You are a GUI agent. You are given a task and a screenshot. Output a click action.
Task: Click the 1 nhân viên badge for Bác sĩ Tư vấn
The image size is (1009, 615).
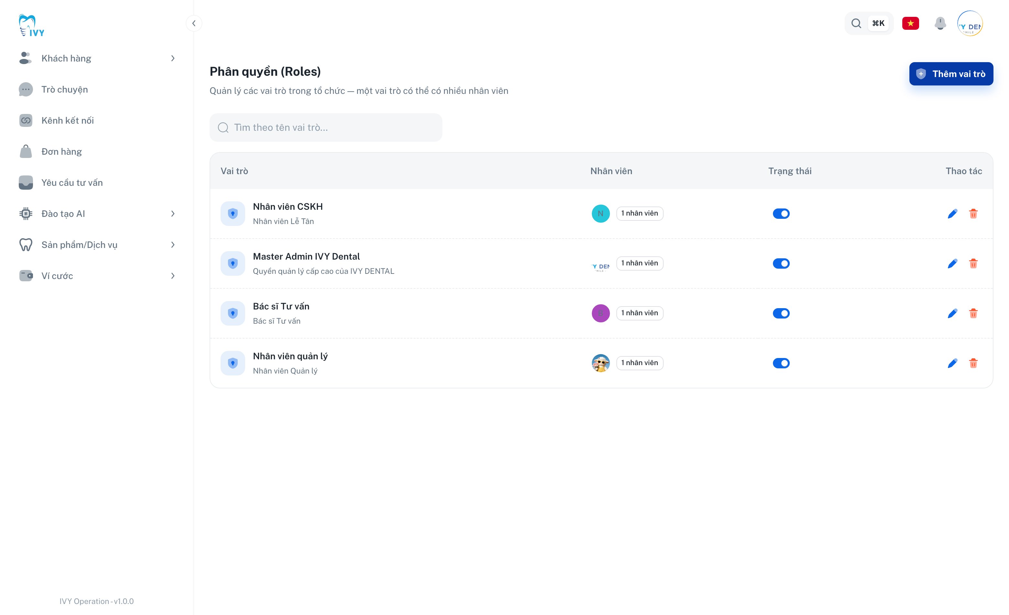(639, 313)
